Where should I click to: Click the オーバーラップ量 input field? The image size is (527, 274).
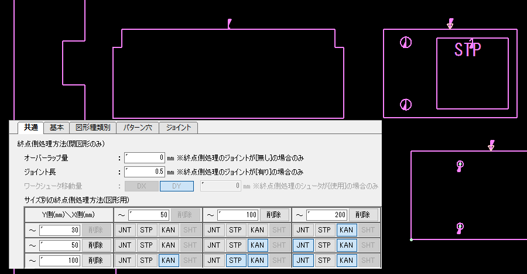tap(145, 157)
